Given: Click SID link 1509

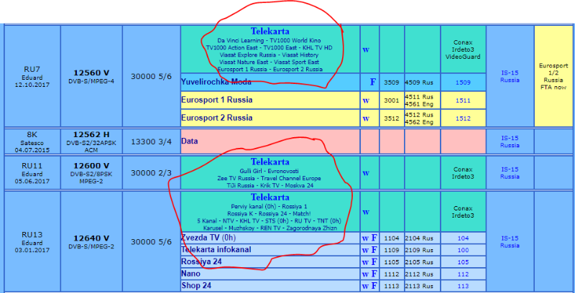Looking at the screenshot, I should click(x=463, y=83).
